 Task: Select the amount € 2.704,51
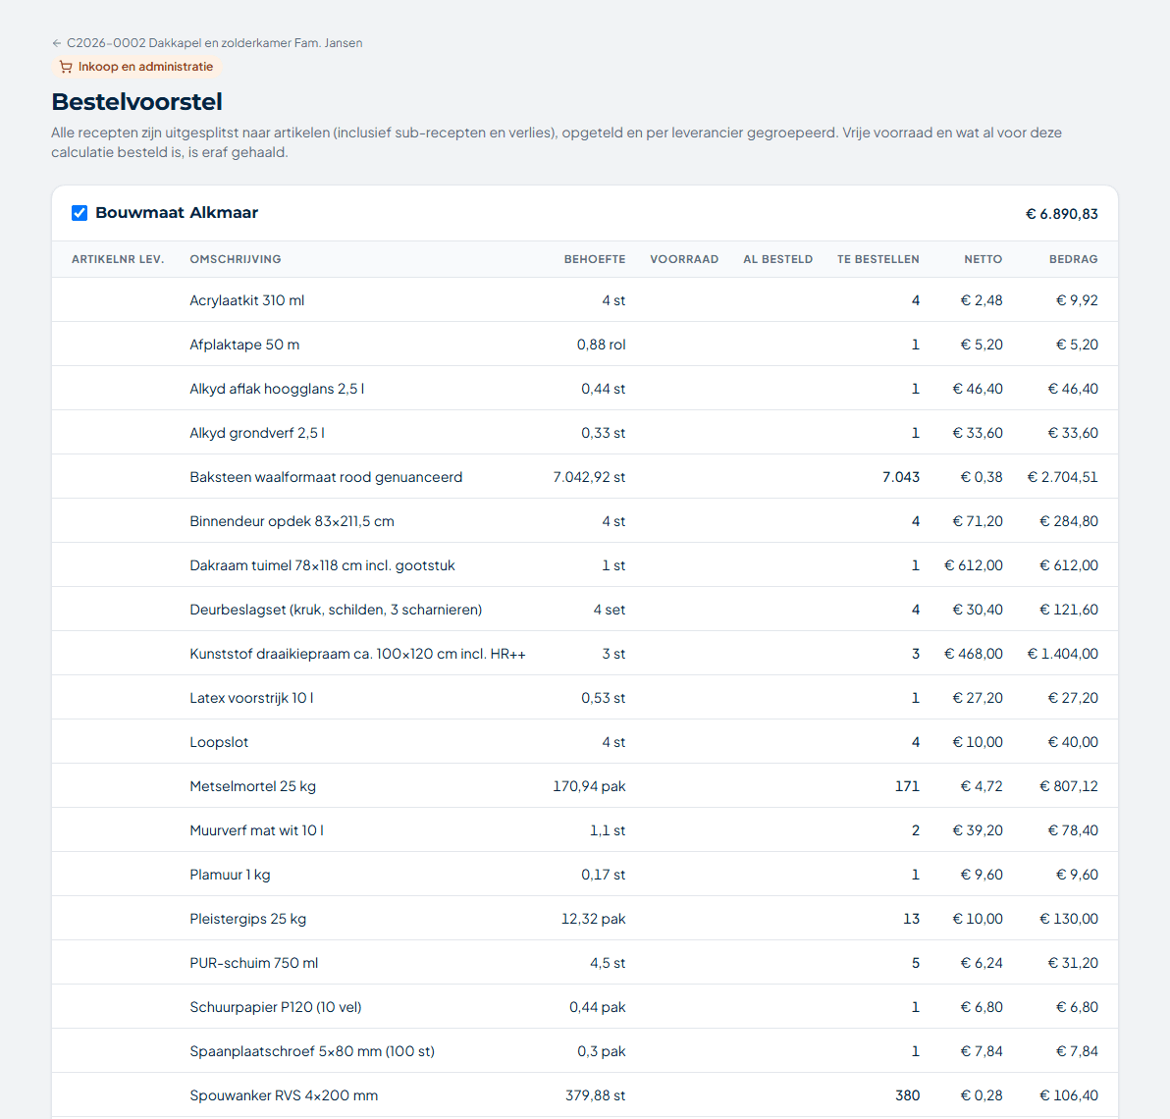(1063, 477)
